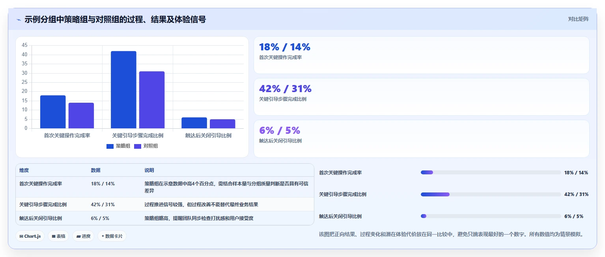Select the 数据卡片 chip
605x257 pixels.
[112, 236]
